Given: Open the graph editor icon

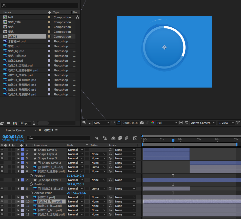Looking at the screenshot, I should 135,138.
